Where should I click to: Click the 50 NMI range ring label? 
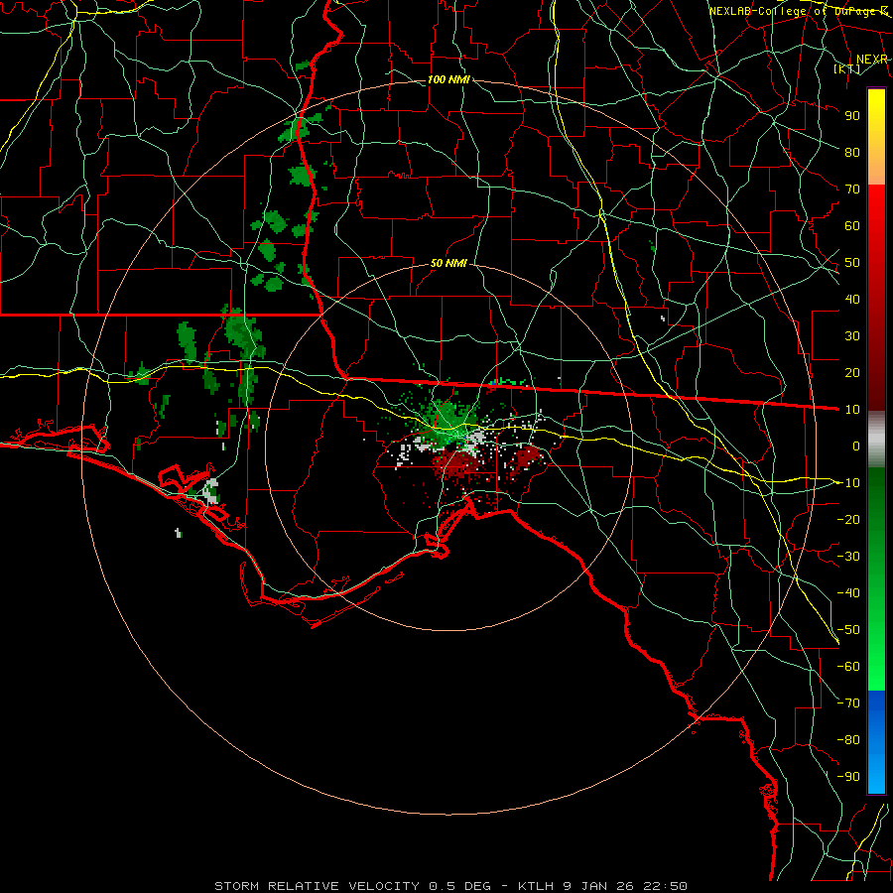(x=448, y=263)
